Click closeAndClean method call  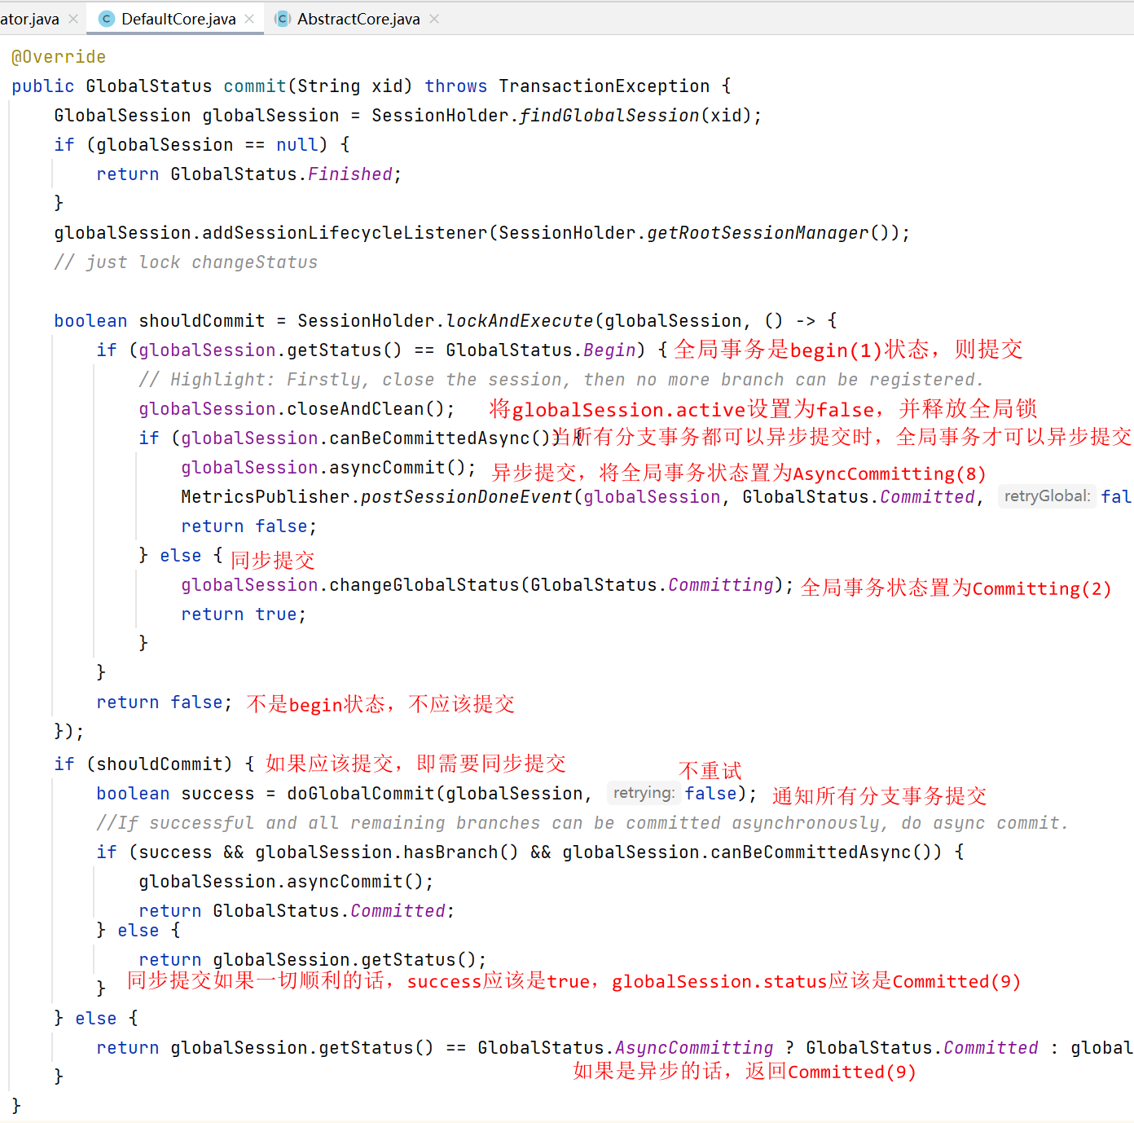coord(355,409)
